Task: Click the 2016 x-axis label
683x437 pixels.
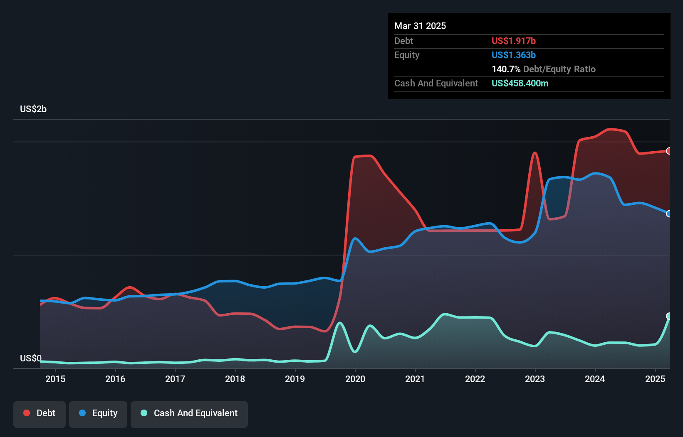Action: click(x=115, y=379)
